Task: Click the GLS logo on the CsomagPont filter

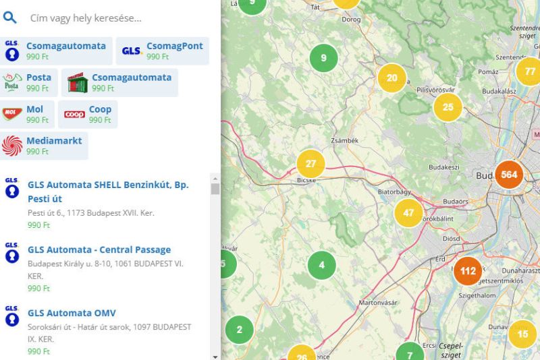Action: pyautogui.click(x=132, y=51)
